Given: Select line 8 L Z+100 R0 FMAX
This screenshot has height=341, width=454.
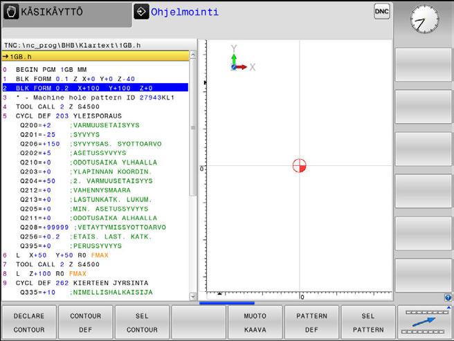Looking at the screenshot, I should [96, 273].
